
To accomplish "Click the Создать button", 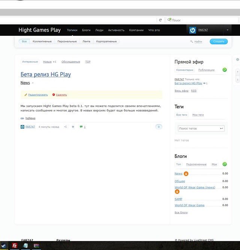I will (x=219, y=41).
